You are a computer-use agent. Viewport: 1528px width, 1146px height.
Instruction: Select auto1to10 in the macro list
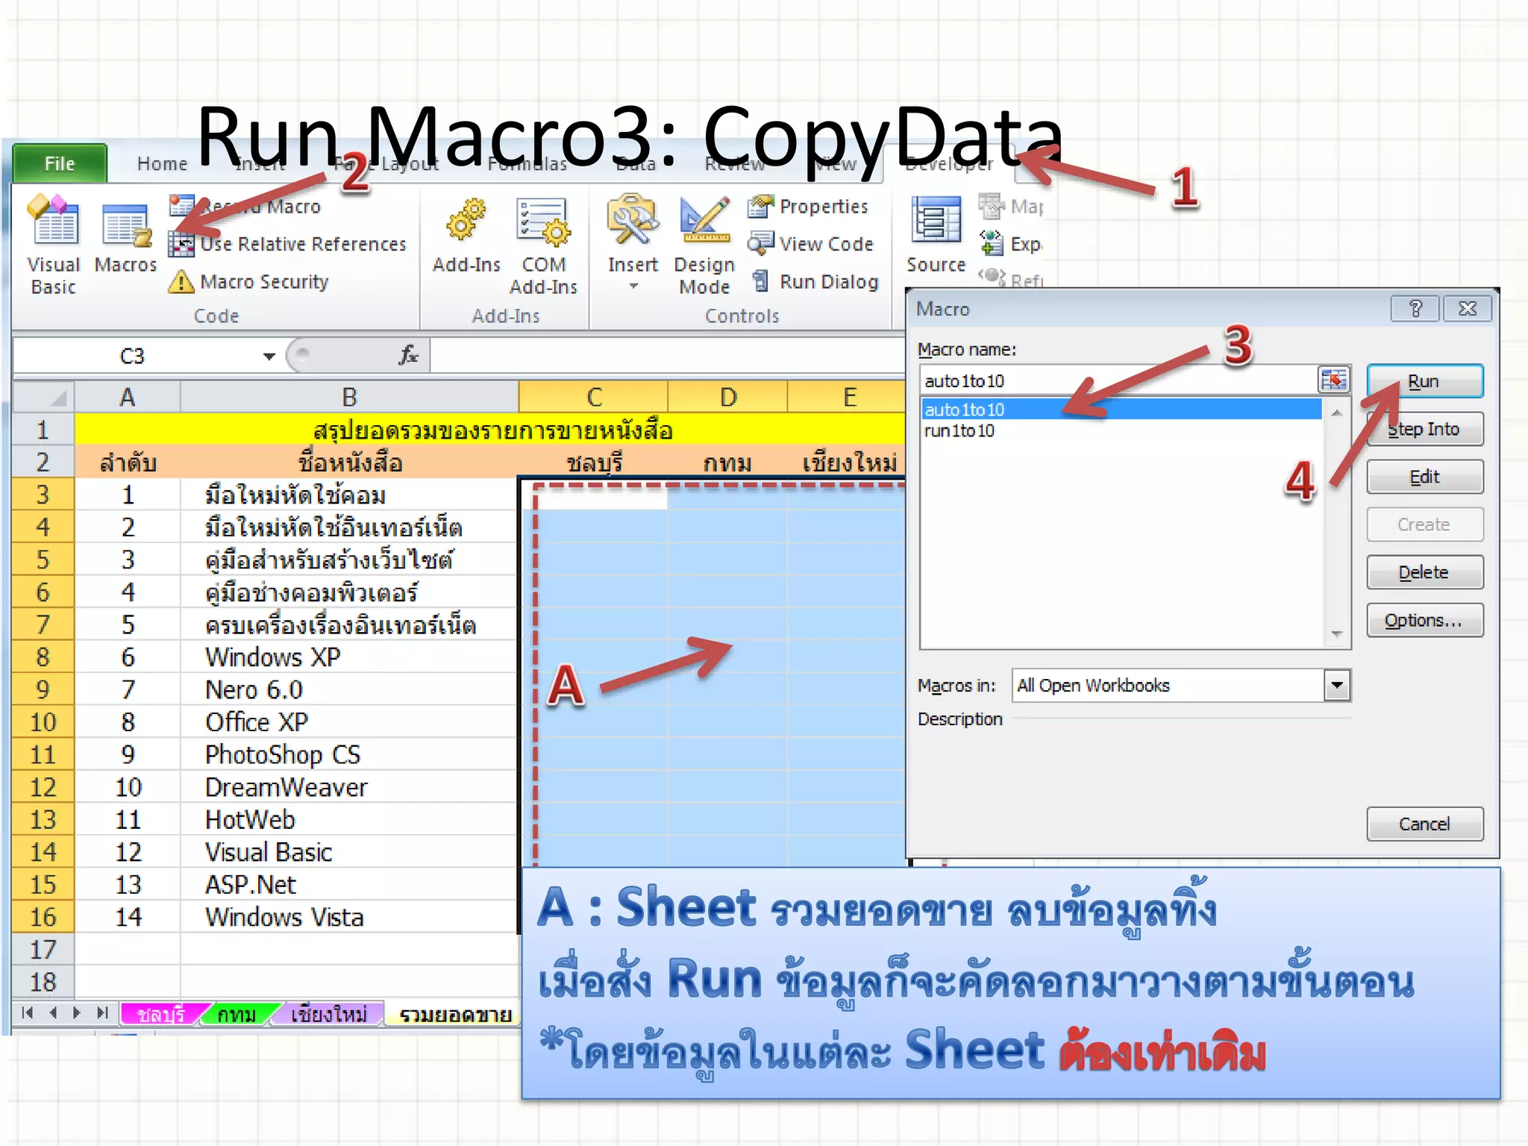pyautogui.click(x=1121, y=409)
